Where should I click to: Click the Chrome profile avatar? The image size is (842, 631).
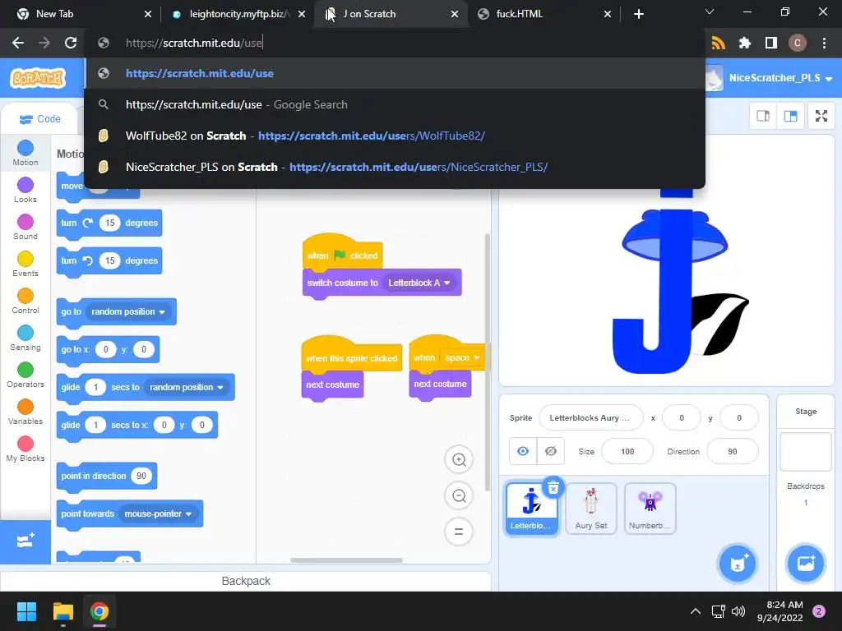click(x=798, y=43)
